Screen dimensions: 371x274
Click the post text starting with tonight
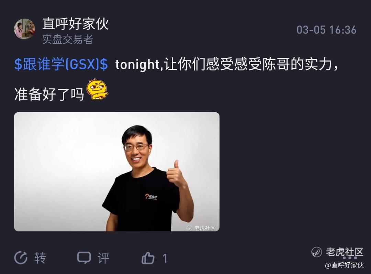coord(227,64)
